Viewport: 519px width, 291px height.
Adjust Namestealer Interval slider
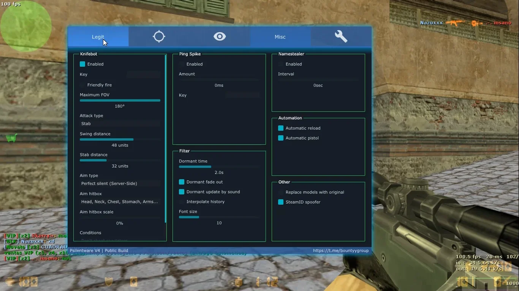[x=318, y=80]
